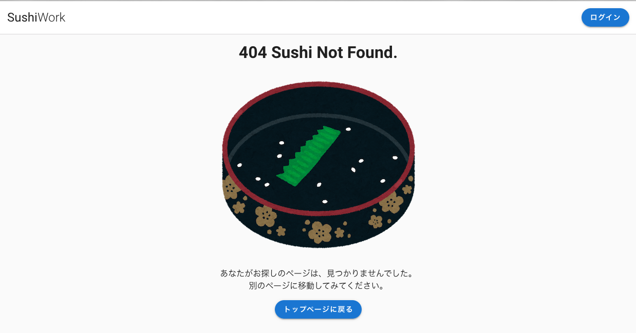Click the gold flower cluster on tub's right side
Screen dimensions: 636x333
(x=391, y=203)
